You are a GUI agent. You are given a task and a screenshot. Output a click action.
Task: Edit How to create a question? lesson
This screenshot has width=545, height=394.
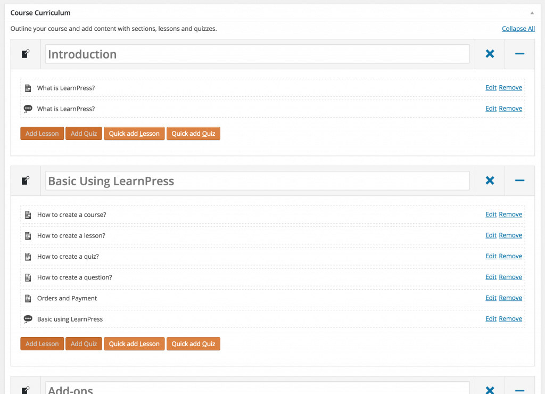pyautogui.click(x=491, y=277)
